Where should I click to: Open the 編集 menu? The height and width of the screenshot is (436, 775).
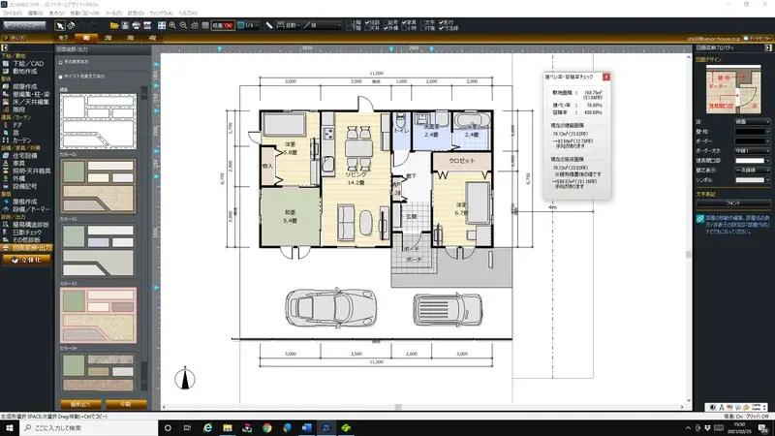[35, 14]
